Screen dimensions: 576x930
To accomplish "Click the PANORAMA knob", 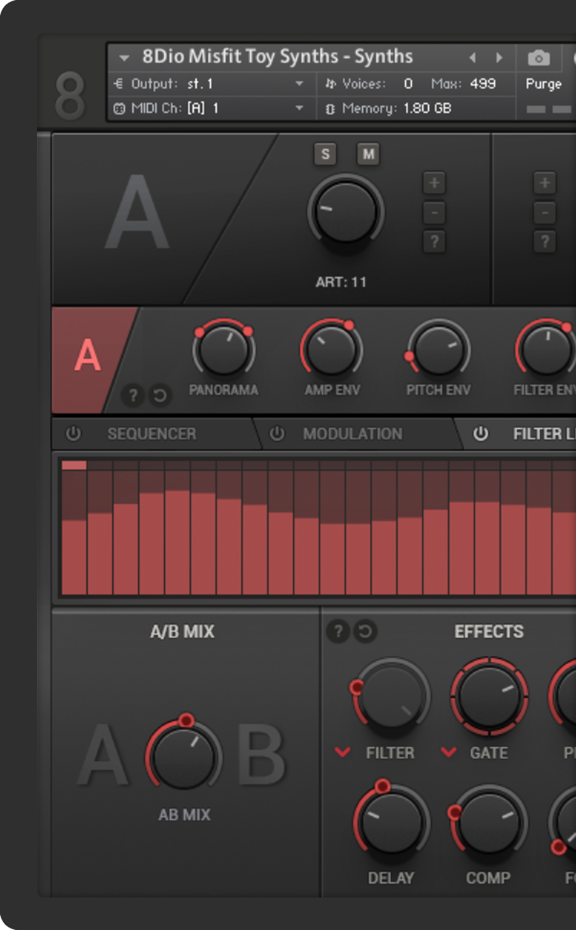I will coord(224,350).
